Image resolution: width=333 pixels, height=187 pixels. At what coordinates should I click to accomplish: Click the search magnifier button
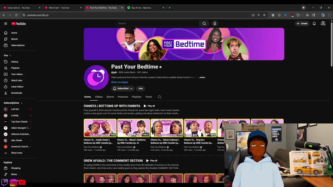[204, 23]
